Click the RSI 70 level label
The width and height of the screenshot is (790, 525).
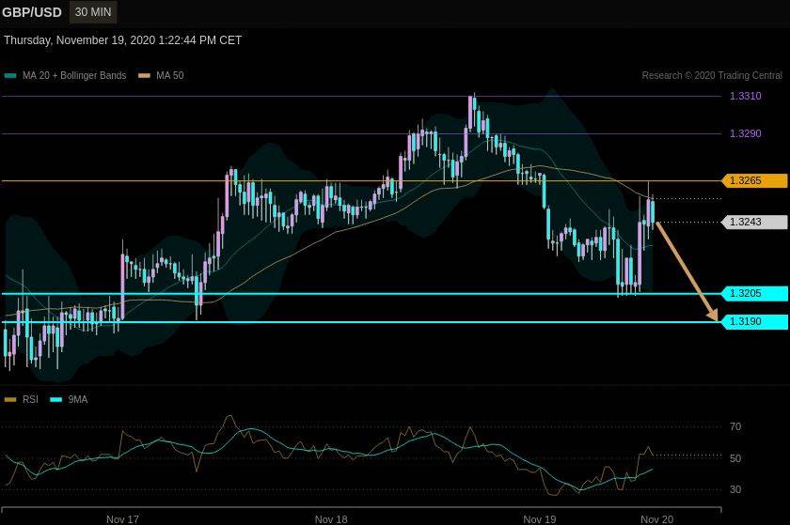point(735,426)
